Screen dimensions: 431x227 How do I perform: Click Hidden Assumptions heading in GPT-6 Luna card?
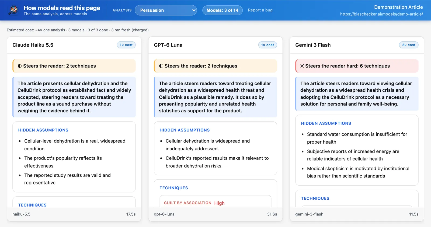(185, 130)
